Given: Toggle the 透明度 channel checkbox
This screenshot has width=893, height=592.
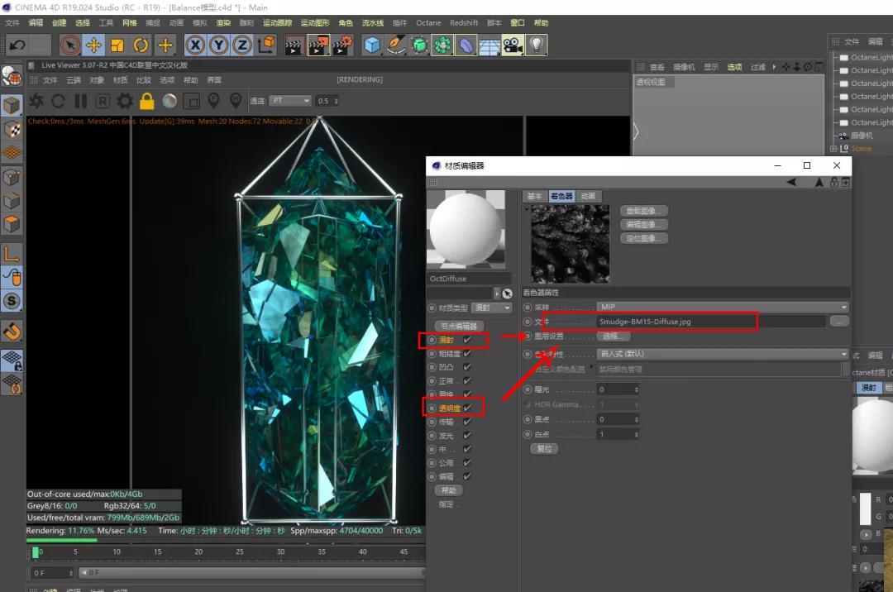Looking at the screenshot, I should 467,408.
